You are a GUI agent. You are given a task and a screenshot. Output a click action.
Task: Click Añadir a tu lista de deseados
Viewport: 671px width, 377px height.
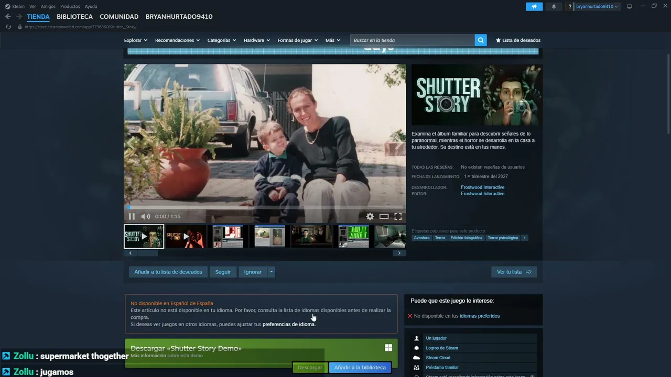click(x=168, y=272)
